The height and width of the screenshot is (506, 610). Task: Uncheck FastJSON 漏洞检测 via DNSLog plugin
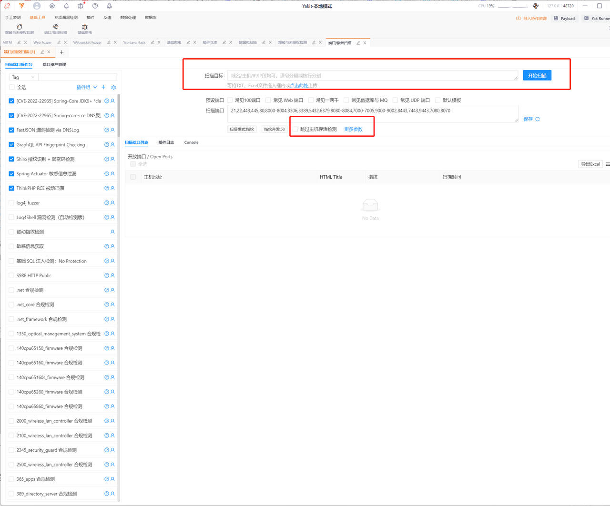point(11,130)
